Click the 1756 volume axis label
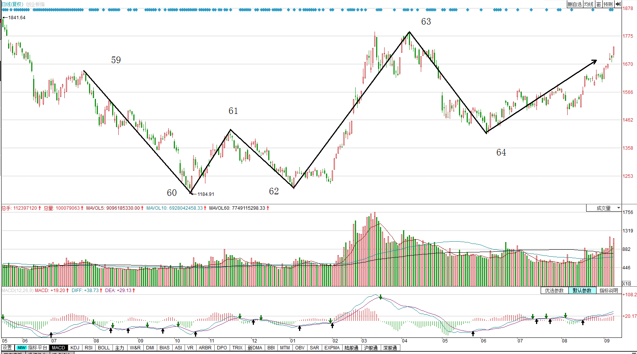 tap(628, 212)
